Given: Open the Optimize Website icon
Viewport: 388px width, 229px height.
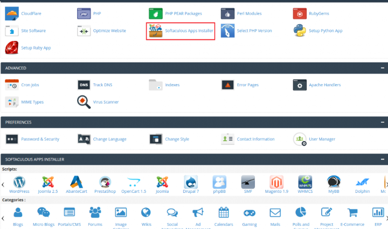Looking at the screenshot, I should pos(84,31).
